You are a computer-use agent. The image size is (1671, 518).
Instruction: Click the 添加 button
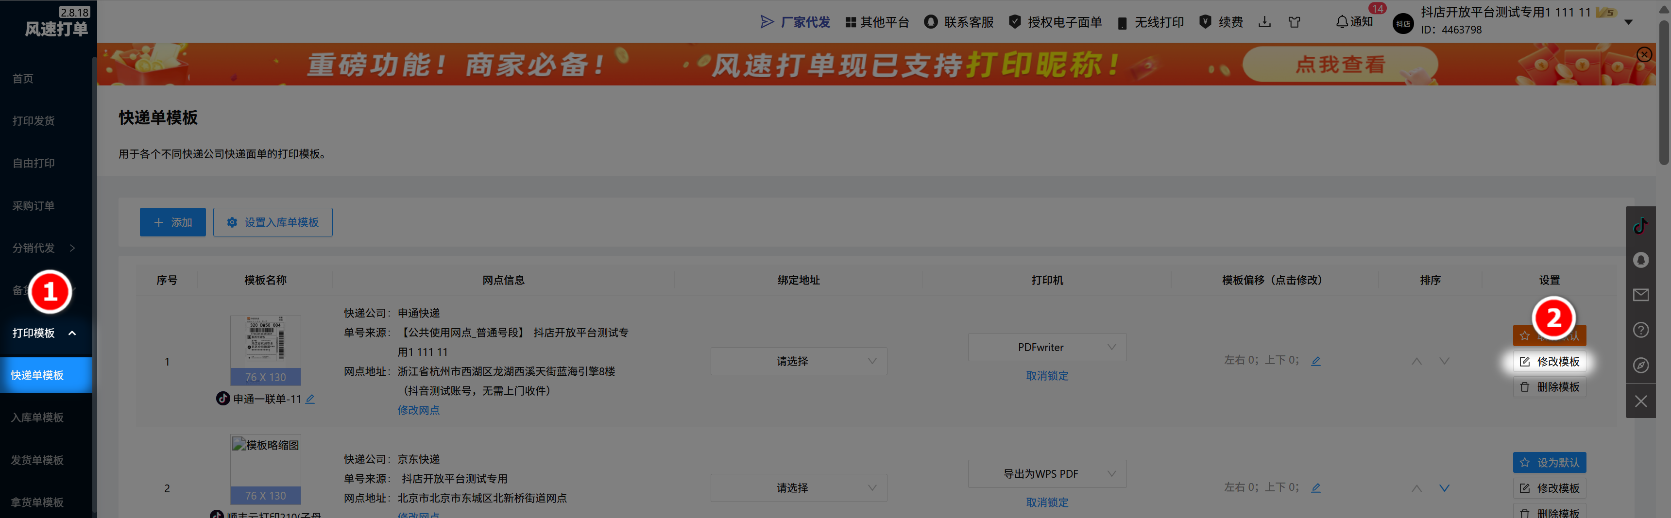tap(172, 222)
